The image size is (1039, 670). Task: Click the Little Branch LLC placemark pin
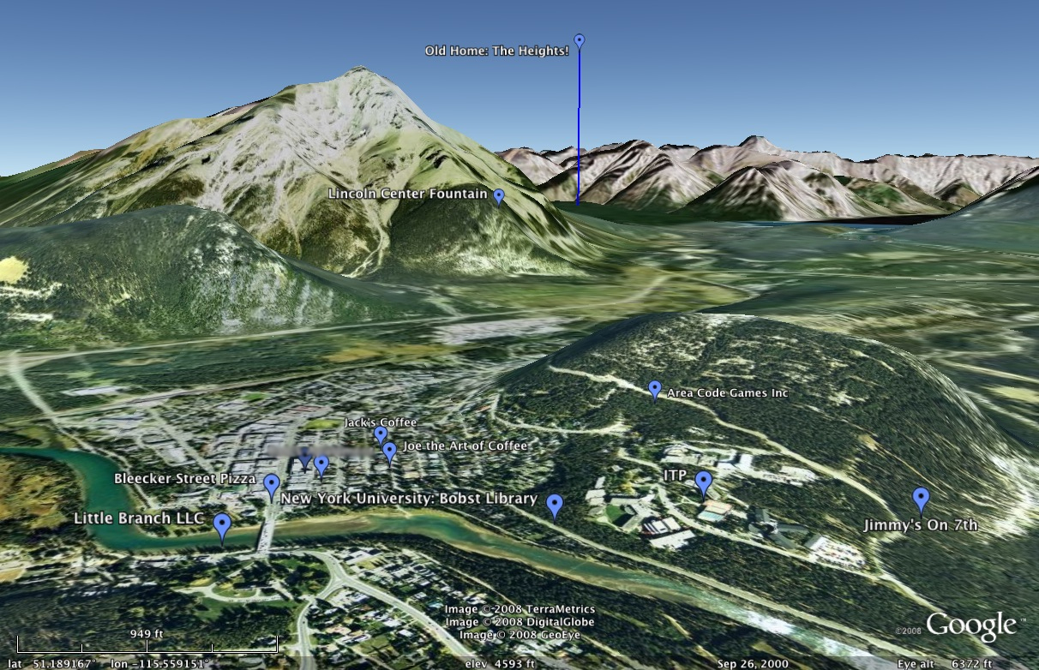click(x=222, y=529)
